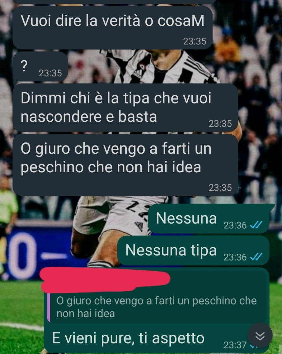Image resolution: width=282 pixels, height=354 pixels.
Task: Tap the incoming 'O giuro che vengo' message bubble
Action: point(125,165)
